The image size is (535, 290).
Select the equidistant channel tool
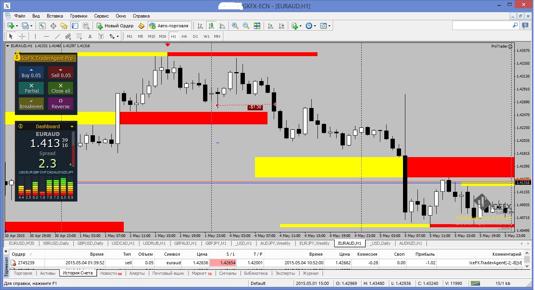68,36
